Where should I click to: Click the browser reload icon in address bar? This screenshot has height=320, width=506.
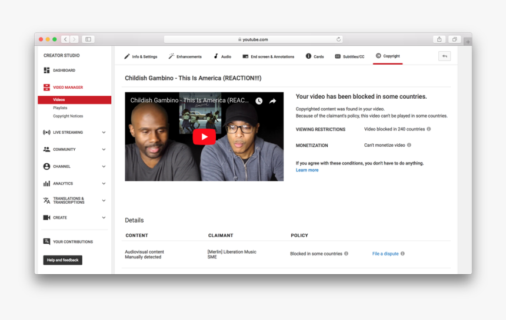(x=338, y=39)
